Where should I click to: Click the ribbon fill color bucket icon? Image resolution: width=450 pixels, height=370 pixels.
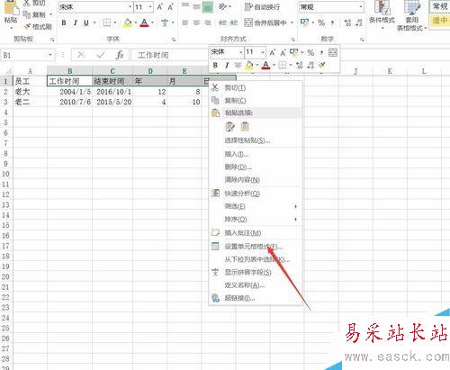coord(128,23)
